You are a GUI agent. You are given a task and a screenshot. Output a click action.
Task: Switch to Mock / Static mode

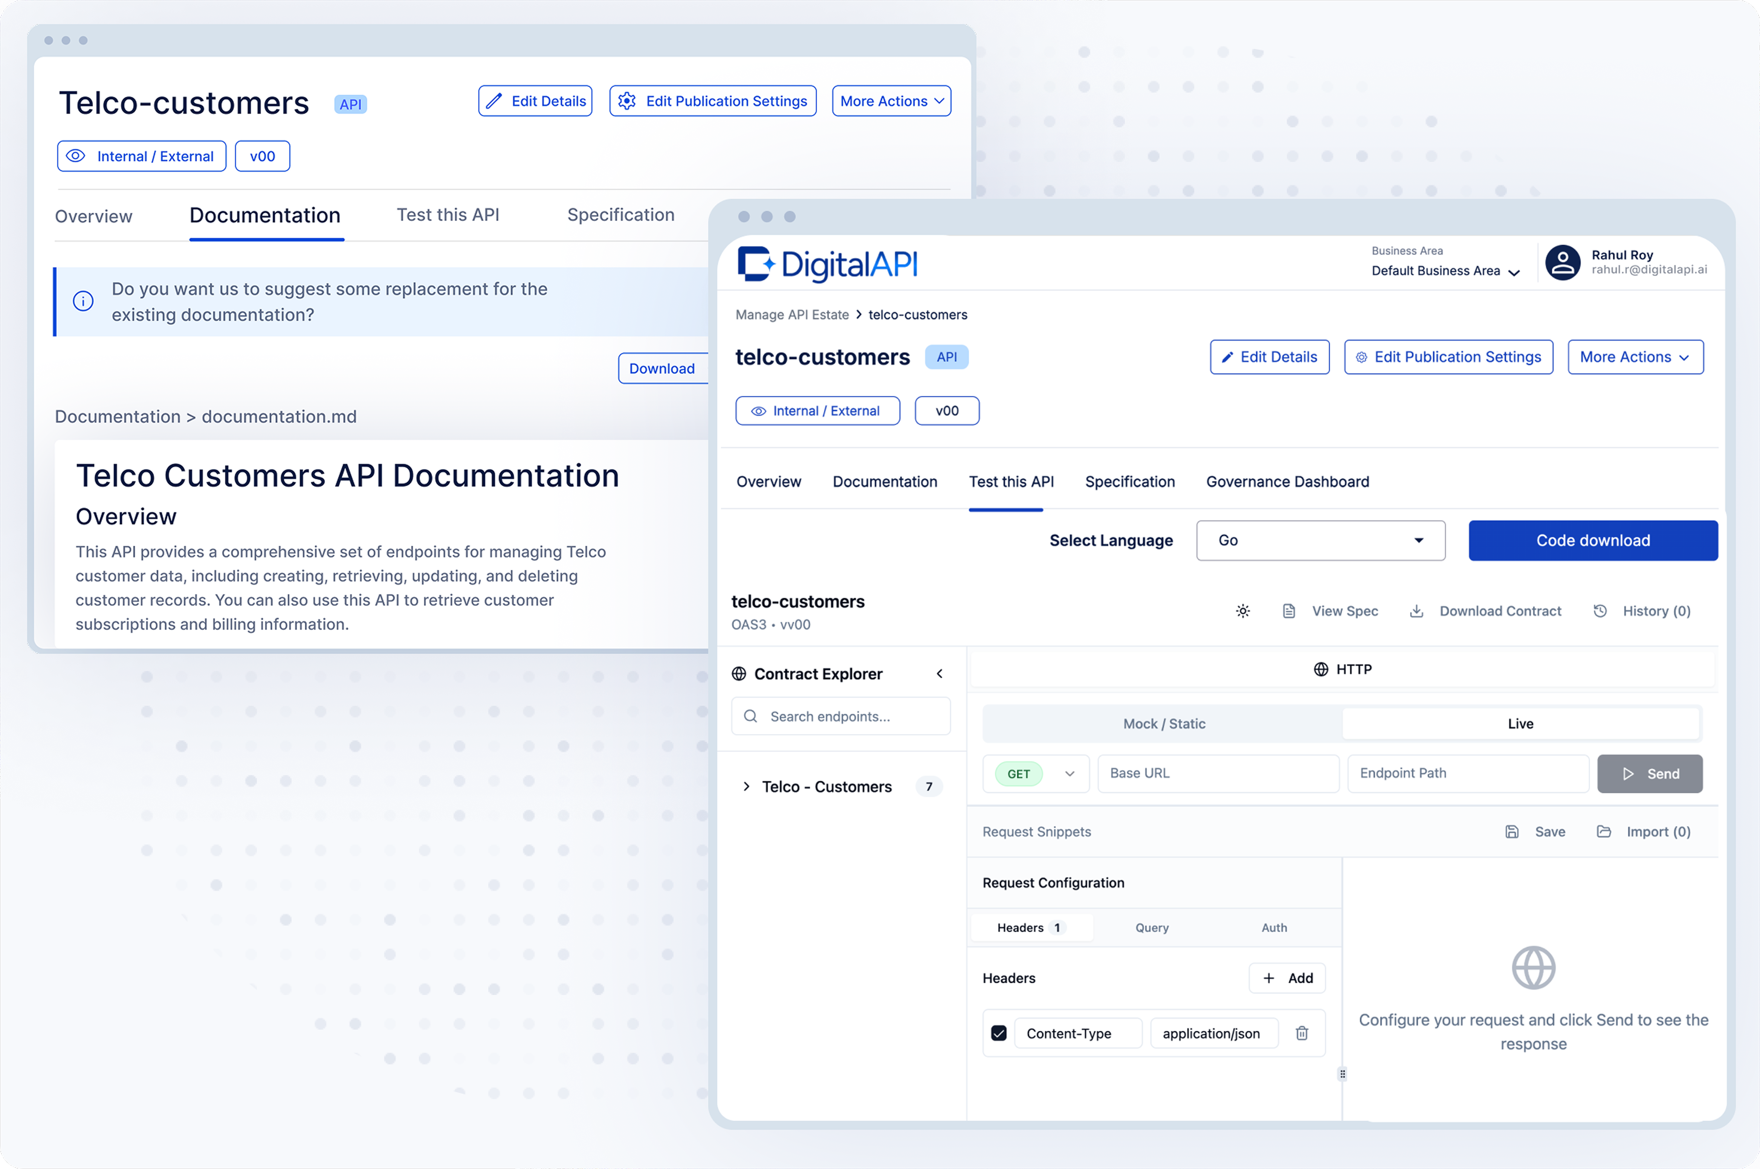[1163, 724]
